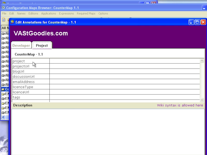Image resolution: width=207 pixels, height=155 pixels.
Task: Switch to the Developer tab
Action: click(x=21, y=45)
